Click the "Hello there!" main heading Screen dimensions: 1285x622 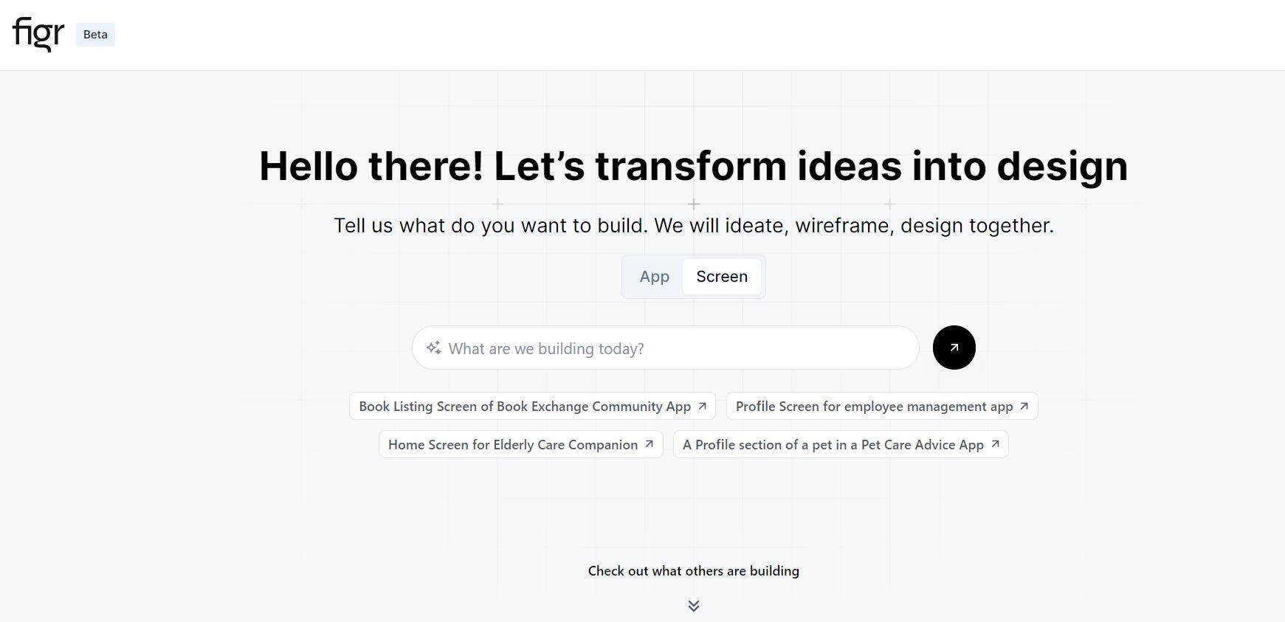tap(693, 166)
